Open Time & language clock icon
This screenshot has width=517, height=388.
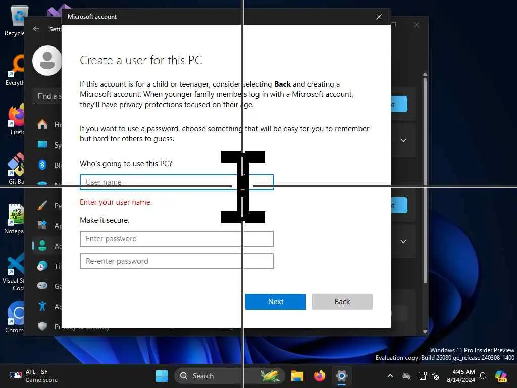pos(42,266)
